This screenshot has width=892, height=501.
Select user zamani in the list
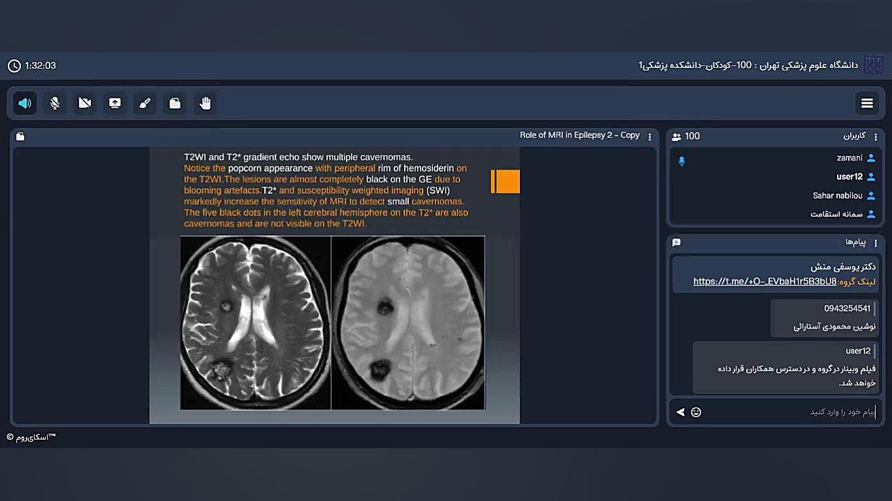coord(849,158)
